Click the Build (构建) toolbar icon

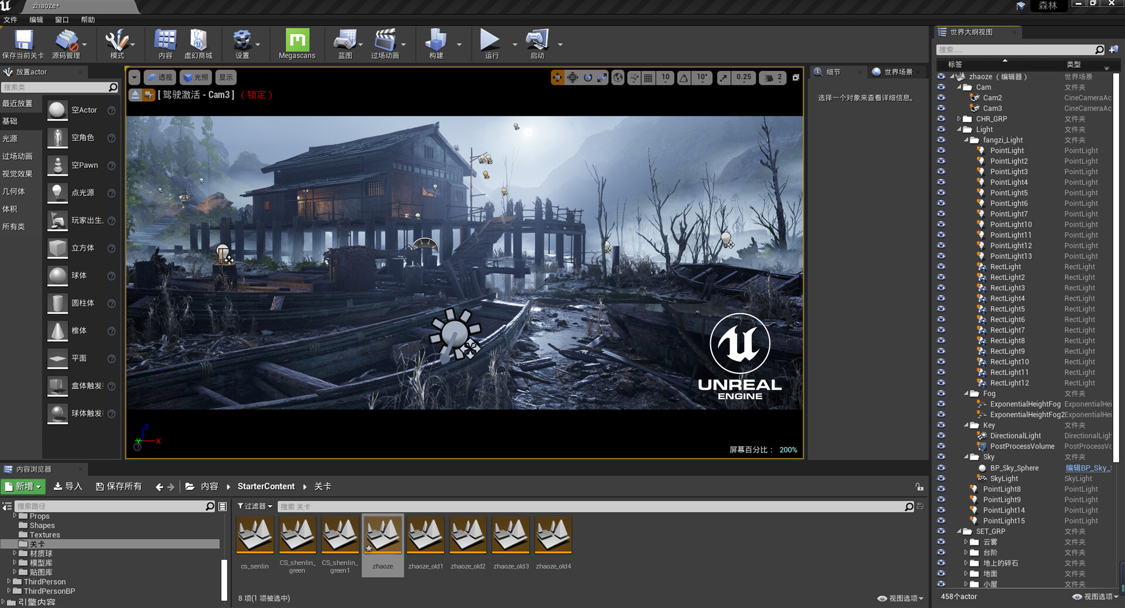(x=436, y=40)
